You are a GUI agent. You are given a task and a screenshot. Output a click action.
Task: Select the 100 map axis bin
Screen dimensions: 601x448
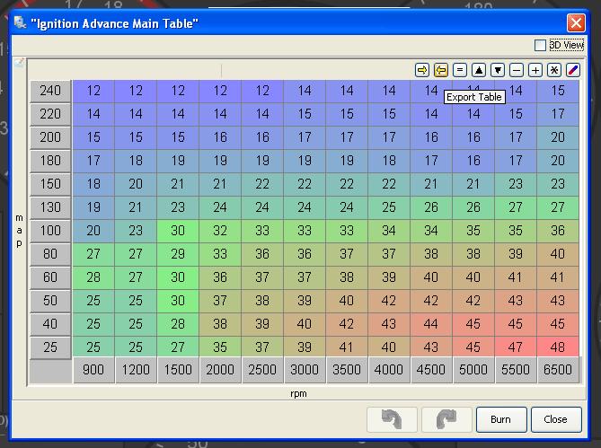[x=50, y=231]
